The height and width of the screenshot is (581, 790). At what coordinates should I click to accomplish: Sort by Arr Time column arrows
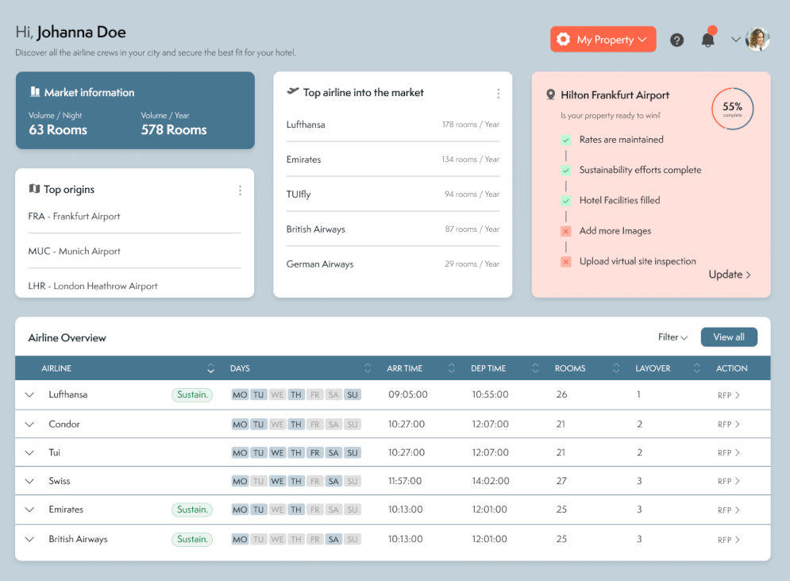452,368
